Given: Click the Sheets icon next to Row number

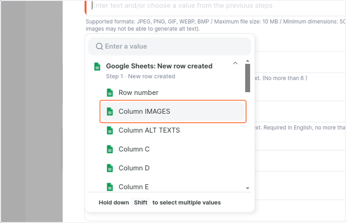Looking at the screenshot, I should (x=110, y=93).
